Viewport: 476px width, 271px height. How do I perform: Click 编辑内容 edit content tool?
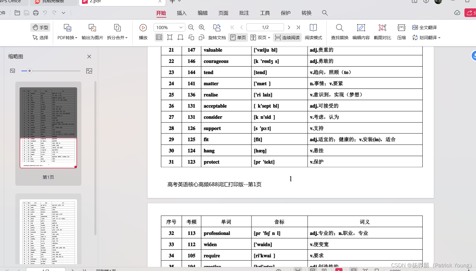[361, 32]
